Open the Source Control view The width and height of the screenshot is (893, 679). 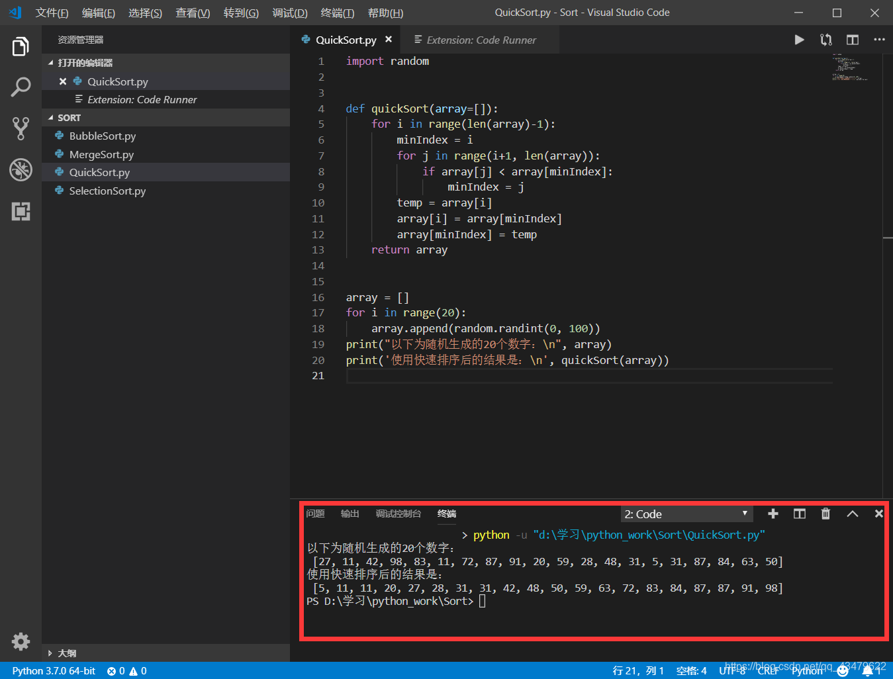click(21, 128)
